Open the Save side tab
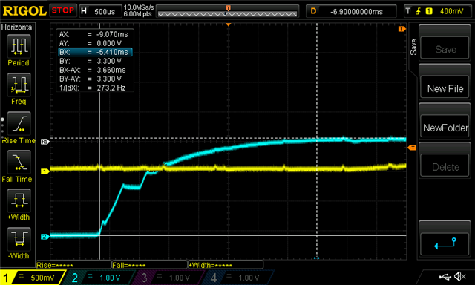Viewport: 475px width, 285px height. tap(413, 47)
